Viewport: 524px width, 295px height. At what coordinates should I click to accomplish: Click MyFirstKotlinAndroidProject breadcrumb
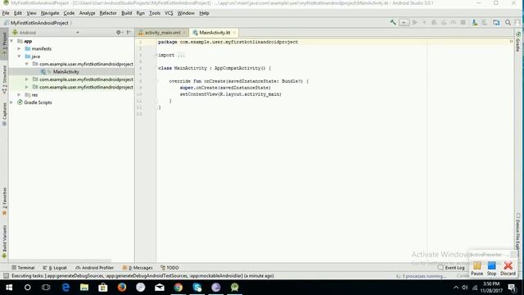(x=39, y=23)
